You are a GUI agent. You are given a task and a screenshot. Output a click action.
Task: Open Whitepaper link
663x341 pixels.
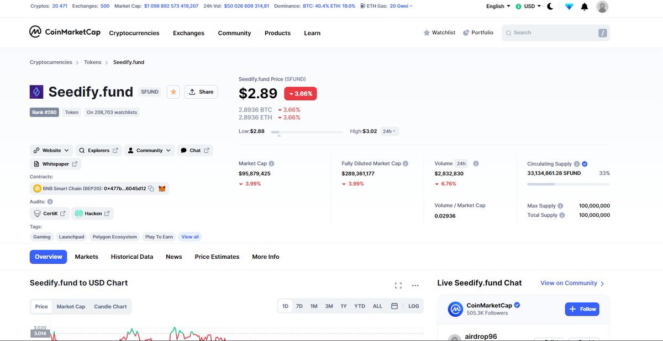[x=55, y=164]
